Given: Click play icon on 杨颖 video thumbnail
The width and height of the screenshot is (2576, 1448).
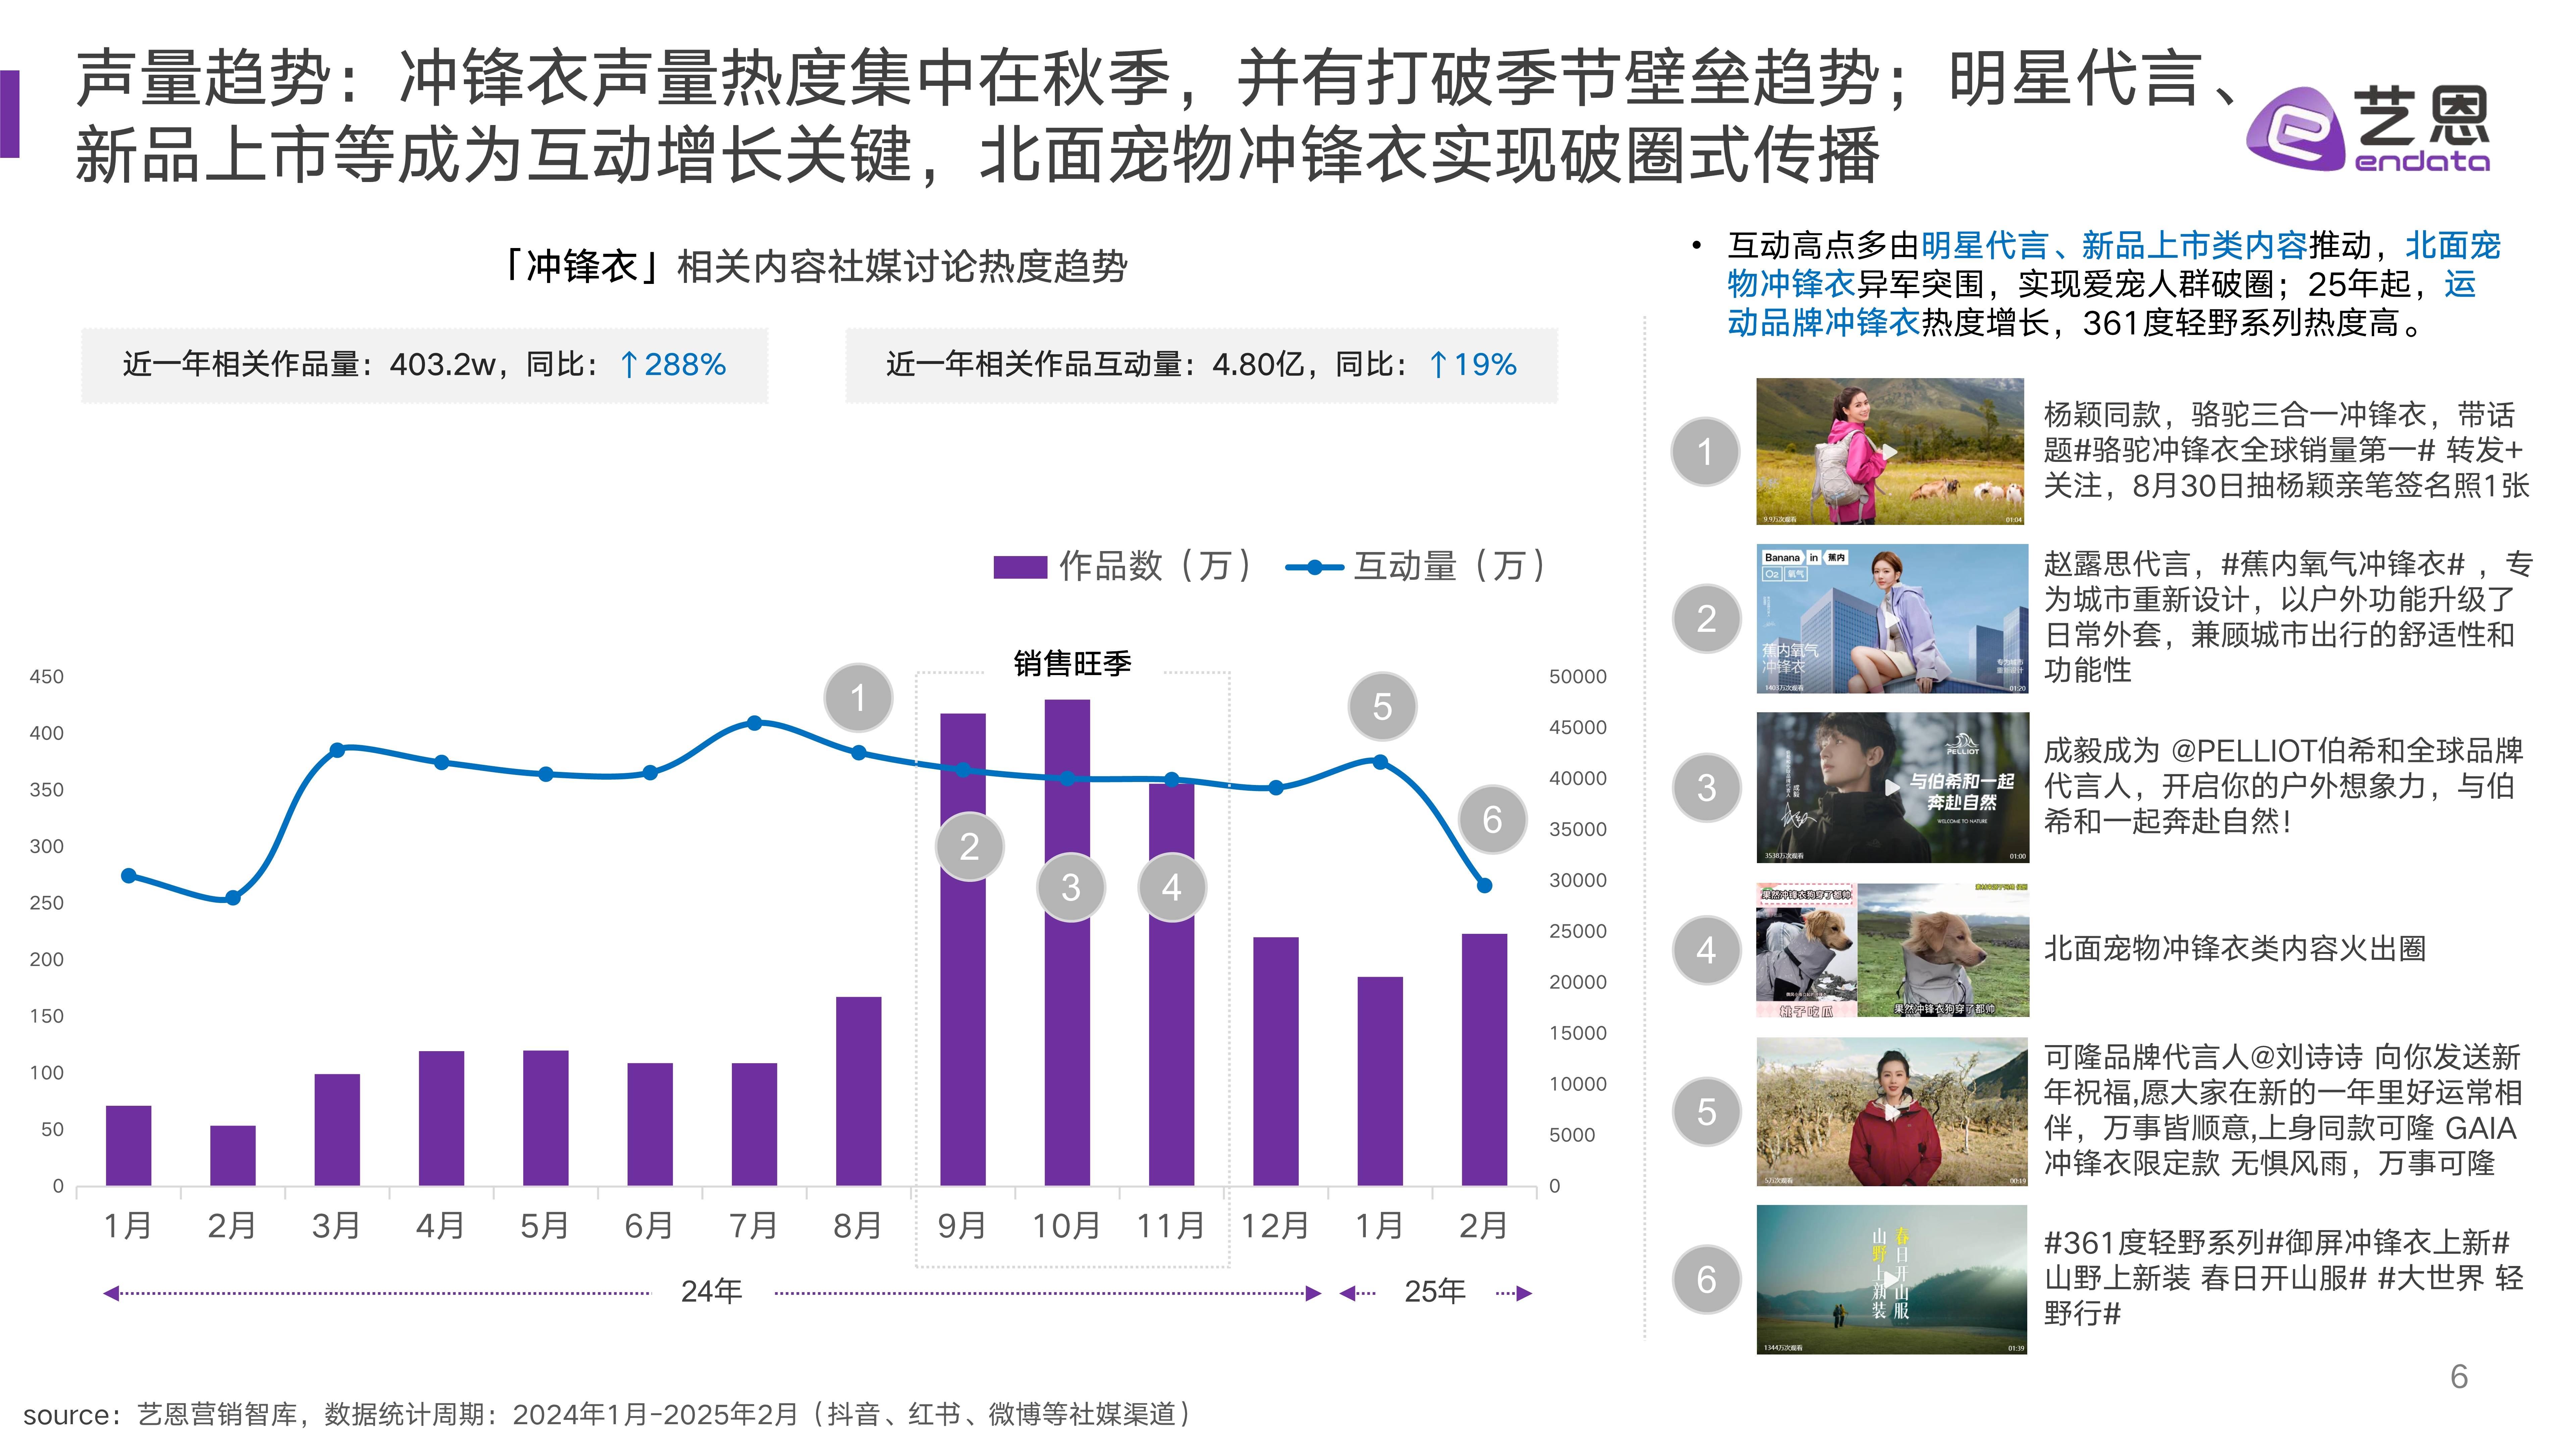Looking at the screenshot, I should (x=1890, y=452).
